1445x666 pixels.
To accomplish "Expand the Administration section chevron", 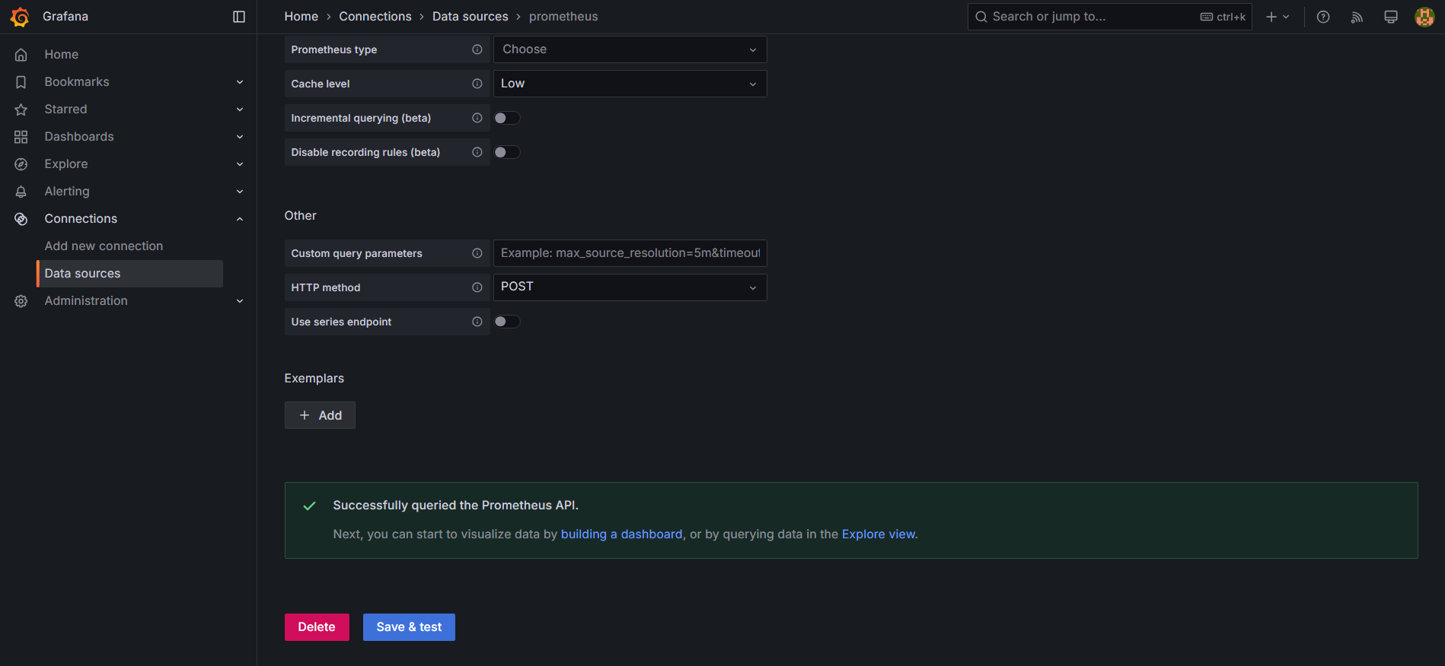I will 240,301.
